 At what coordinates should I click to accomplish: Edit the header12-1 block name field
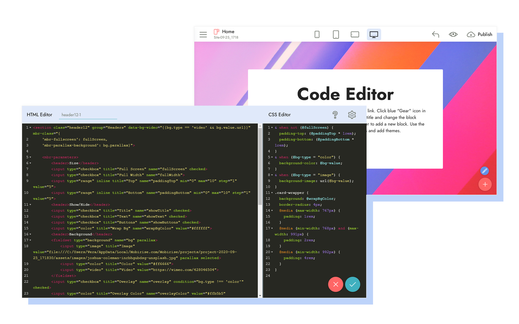pos(88,114)
